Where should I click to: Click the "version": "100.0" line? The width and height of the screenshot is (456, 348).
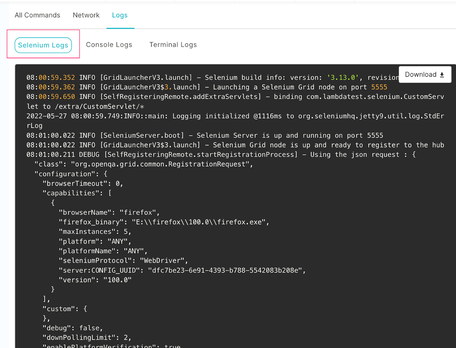coord(95,280)
